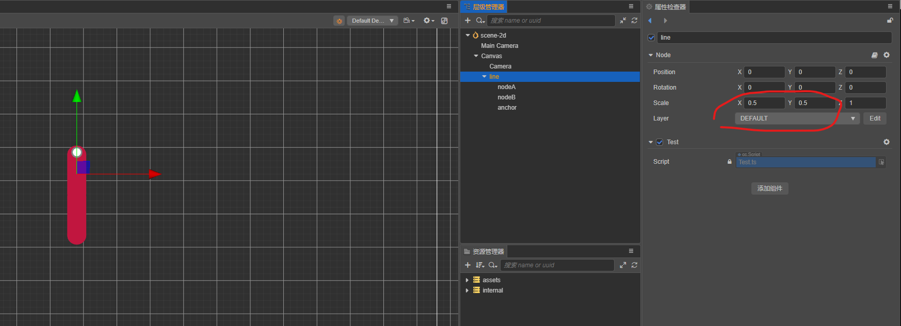Toggle the inspector lock icon

pos(890,21)
